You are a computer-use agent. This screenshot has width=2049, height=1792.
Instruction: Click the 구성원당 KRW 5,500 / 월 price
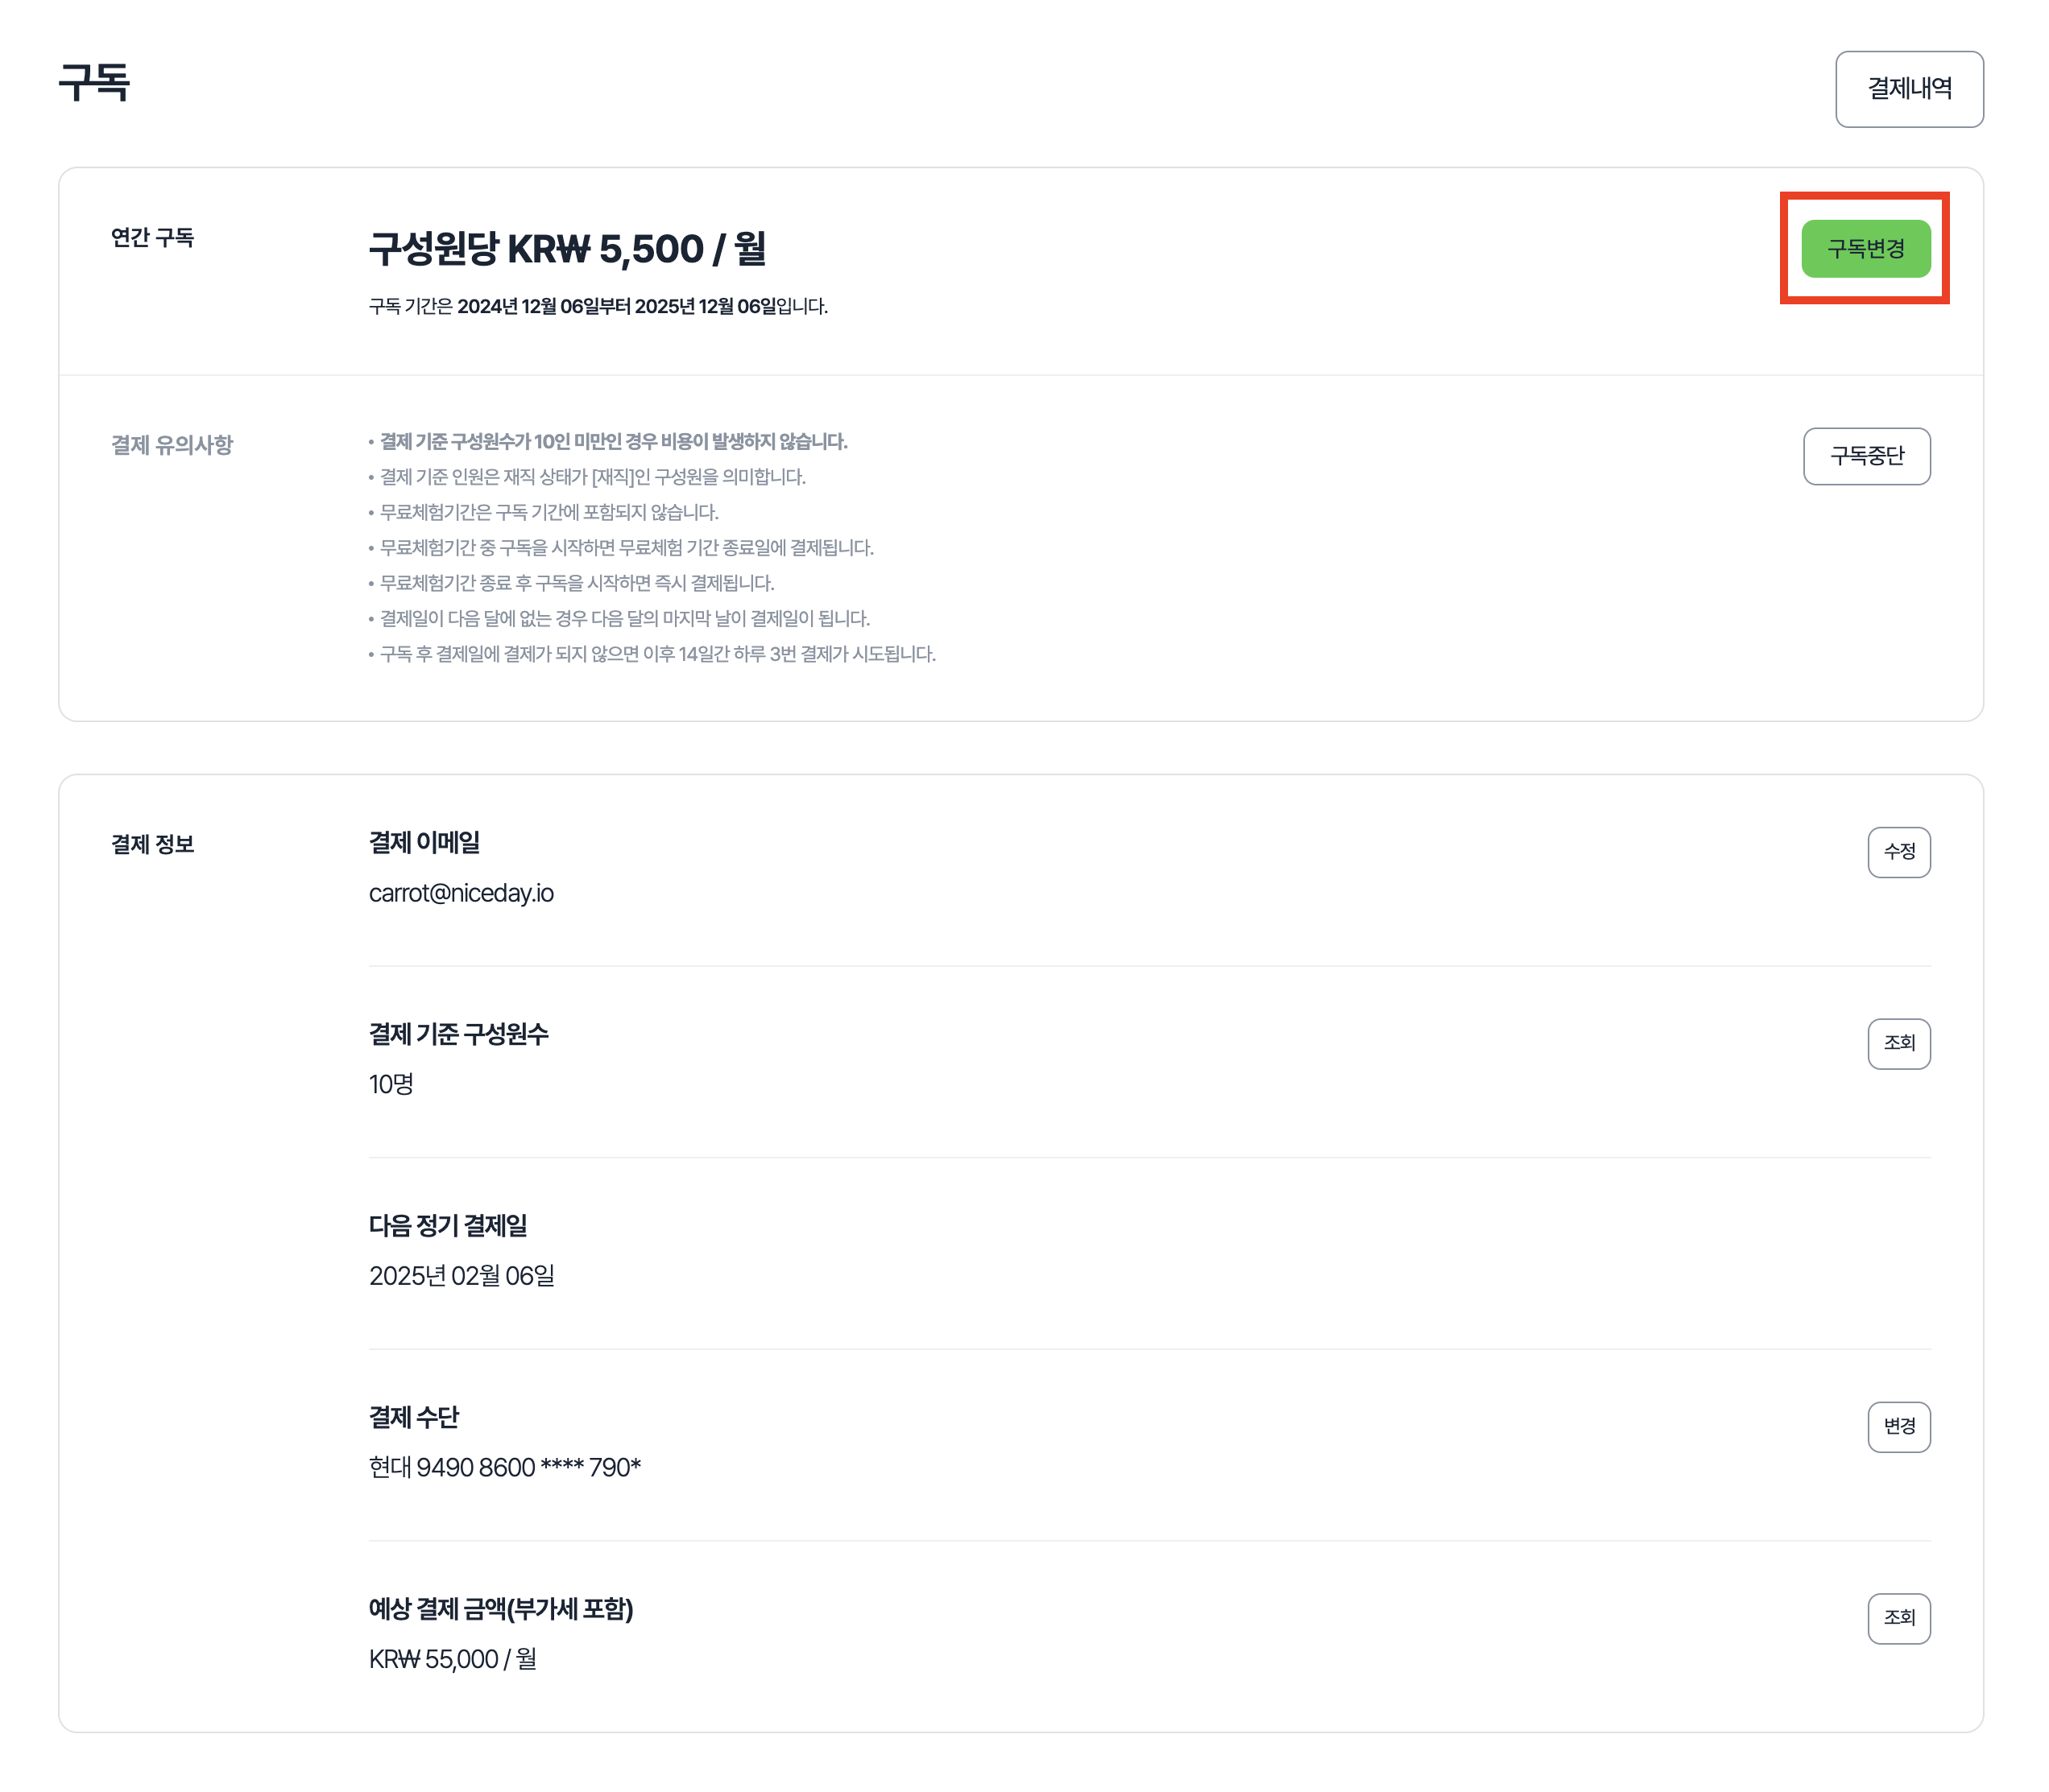567,248
